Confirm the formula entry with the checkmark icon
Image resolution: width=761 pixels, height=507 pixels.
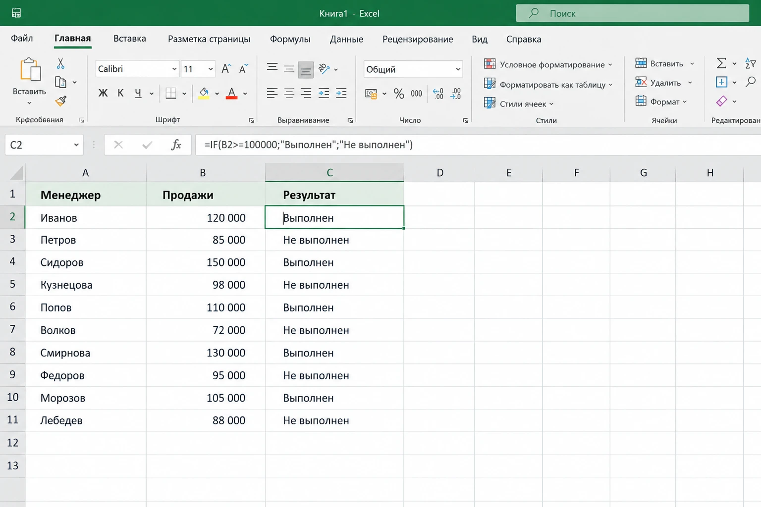147,145
